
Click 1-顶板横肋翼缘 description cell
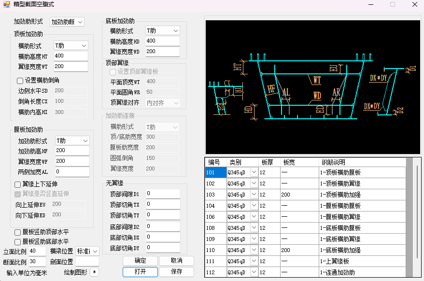pos(362,183)
